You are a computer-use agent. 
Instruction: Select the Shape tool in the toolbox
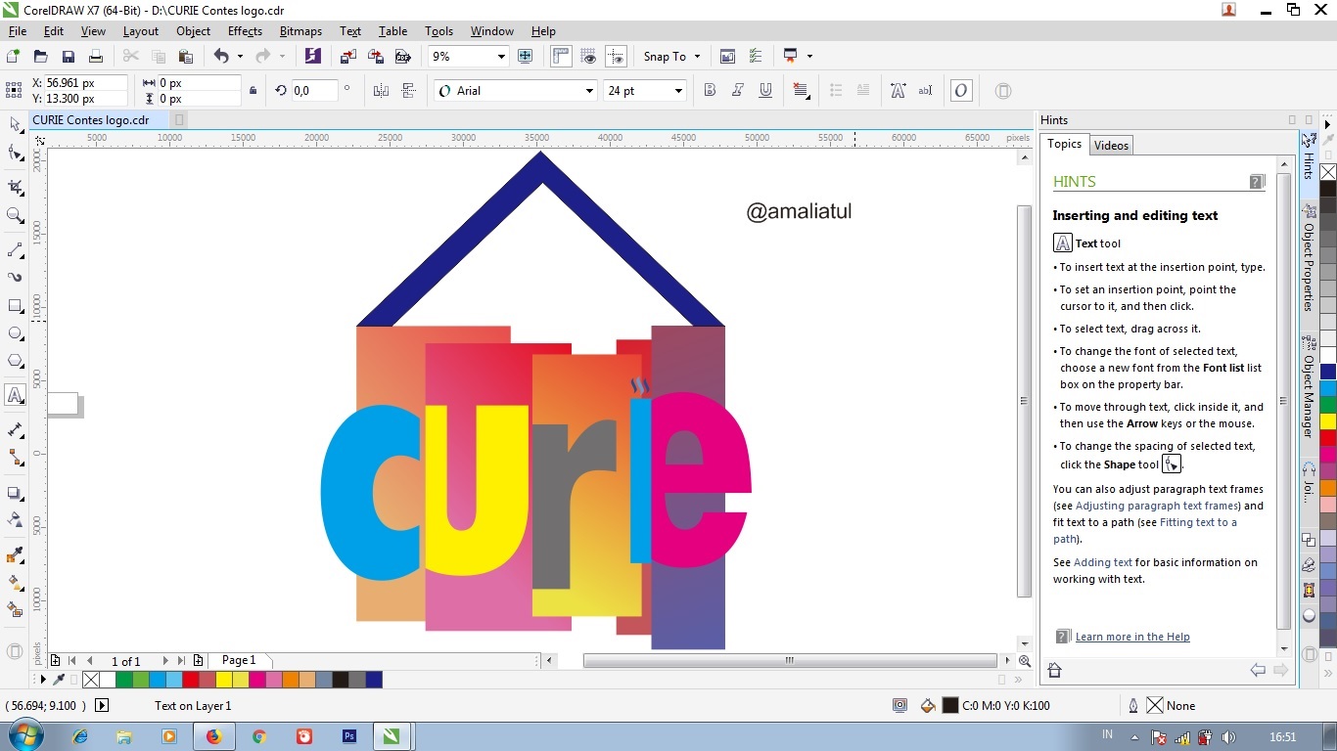pyautogui.click(x=15, y=153)
